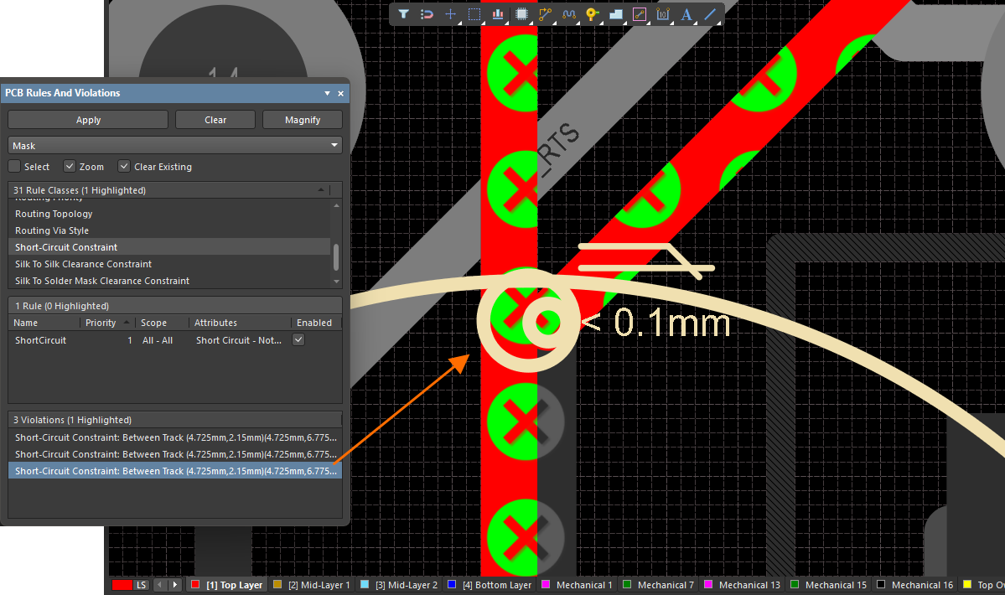Open the align objects tool
The image size is (1005, 595).
point(498,13)
